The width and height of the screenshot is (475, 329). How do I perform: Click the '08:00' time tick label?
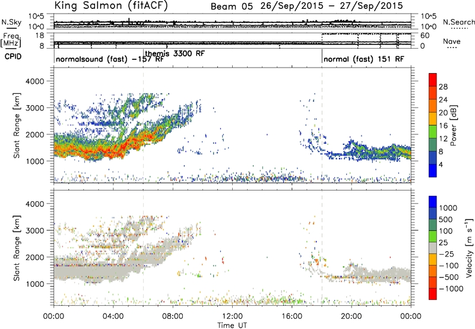click(173, 317)
